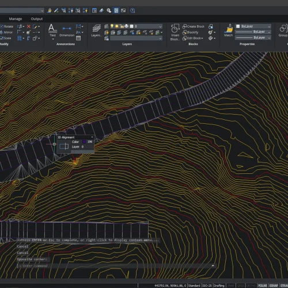Click the Group icon

point(283,28)
